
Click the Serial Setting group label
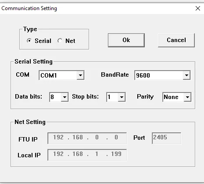(33, 61)
